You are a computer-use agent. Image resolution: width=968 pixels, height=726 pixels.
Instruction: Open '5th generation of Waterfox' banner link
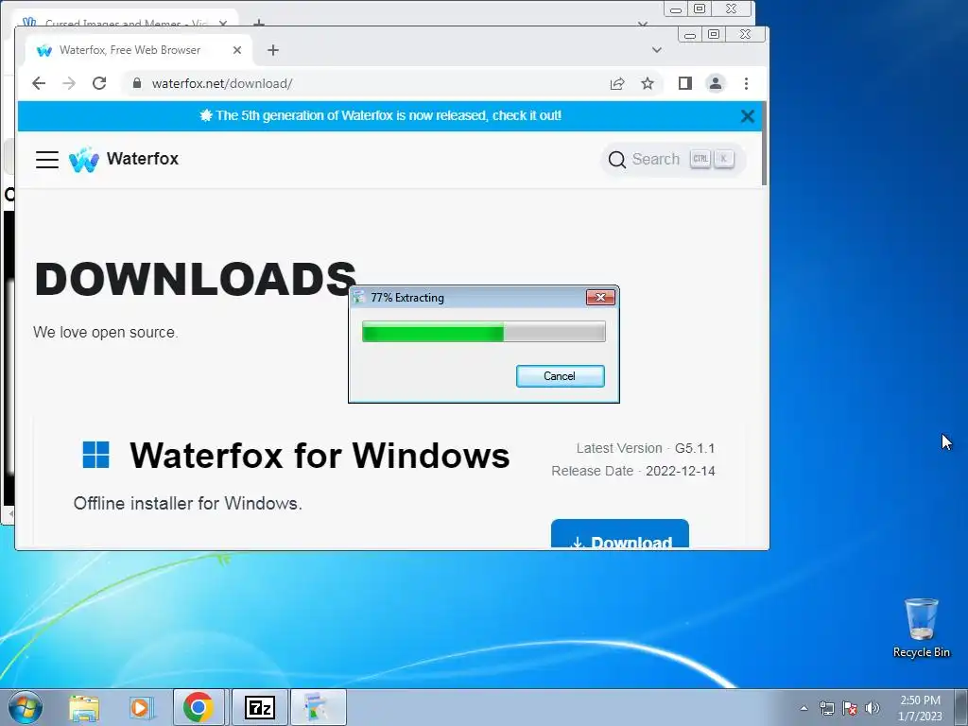pos(389,115)
